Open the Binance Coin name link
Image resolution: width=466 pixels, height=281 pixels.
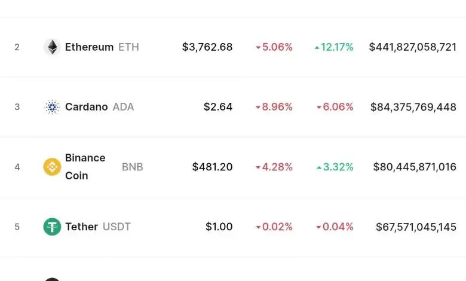pos(85,167)
